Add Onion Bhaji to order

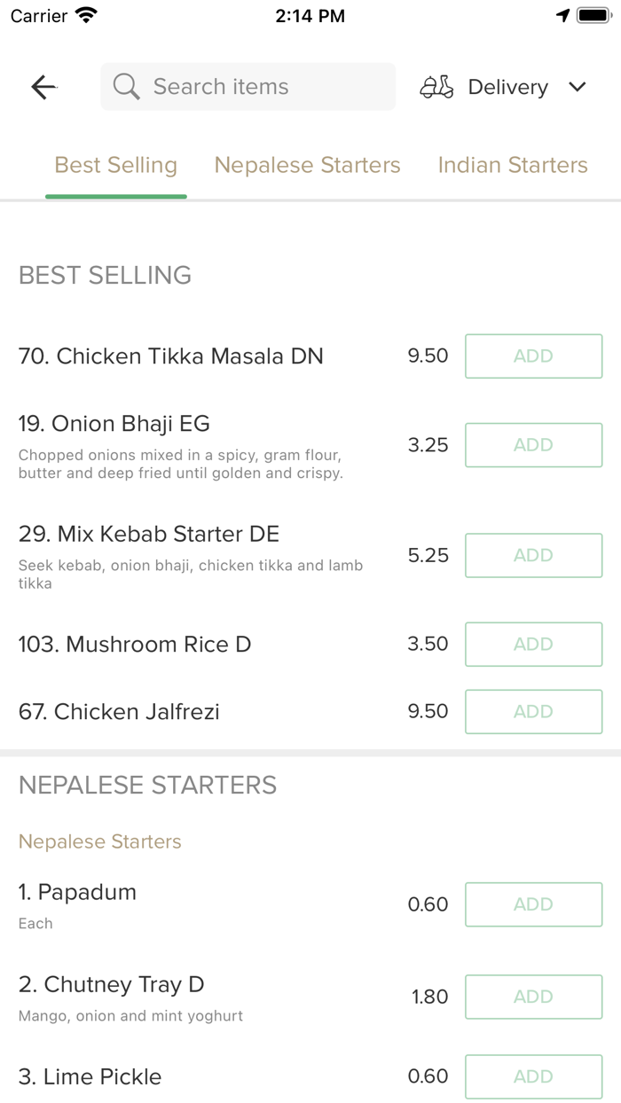(x=534, y=445)
